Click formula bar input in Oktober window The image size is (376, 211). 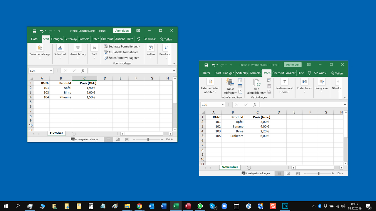[130, 71]
